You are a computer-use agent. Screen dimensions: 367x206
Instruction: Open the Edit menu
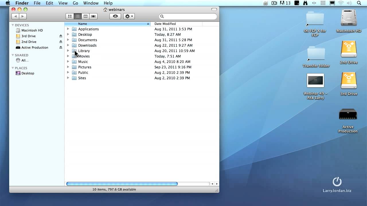(x=50, y=3)
